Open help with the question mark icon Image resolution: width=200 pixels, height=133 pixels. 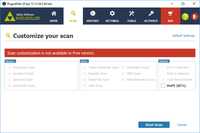pyautogui.click(x=186, y=17)
